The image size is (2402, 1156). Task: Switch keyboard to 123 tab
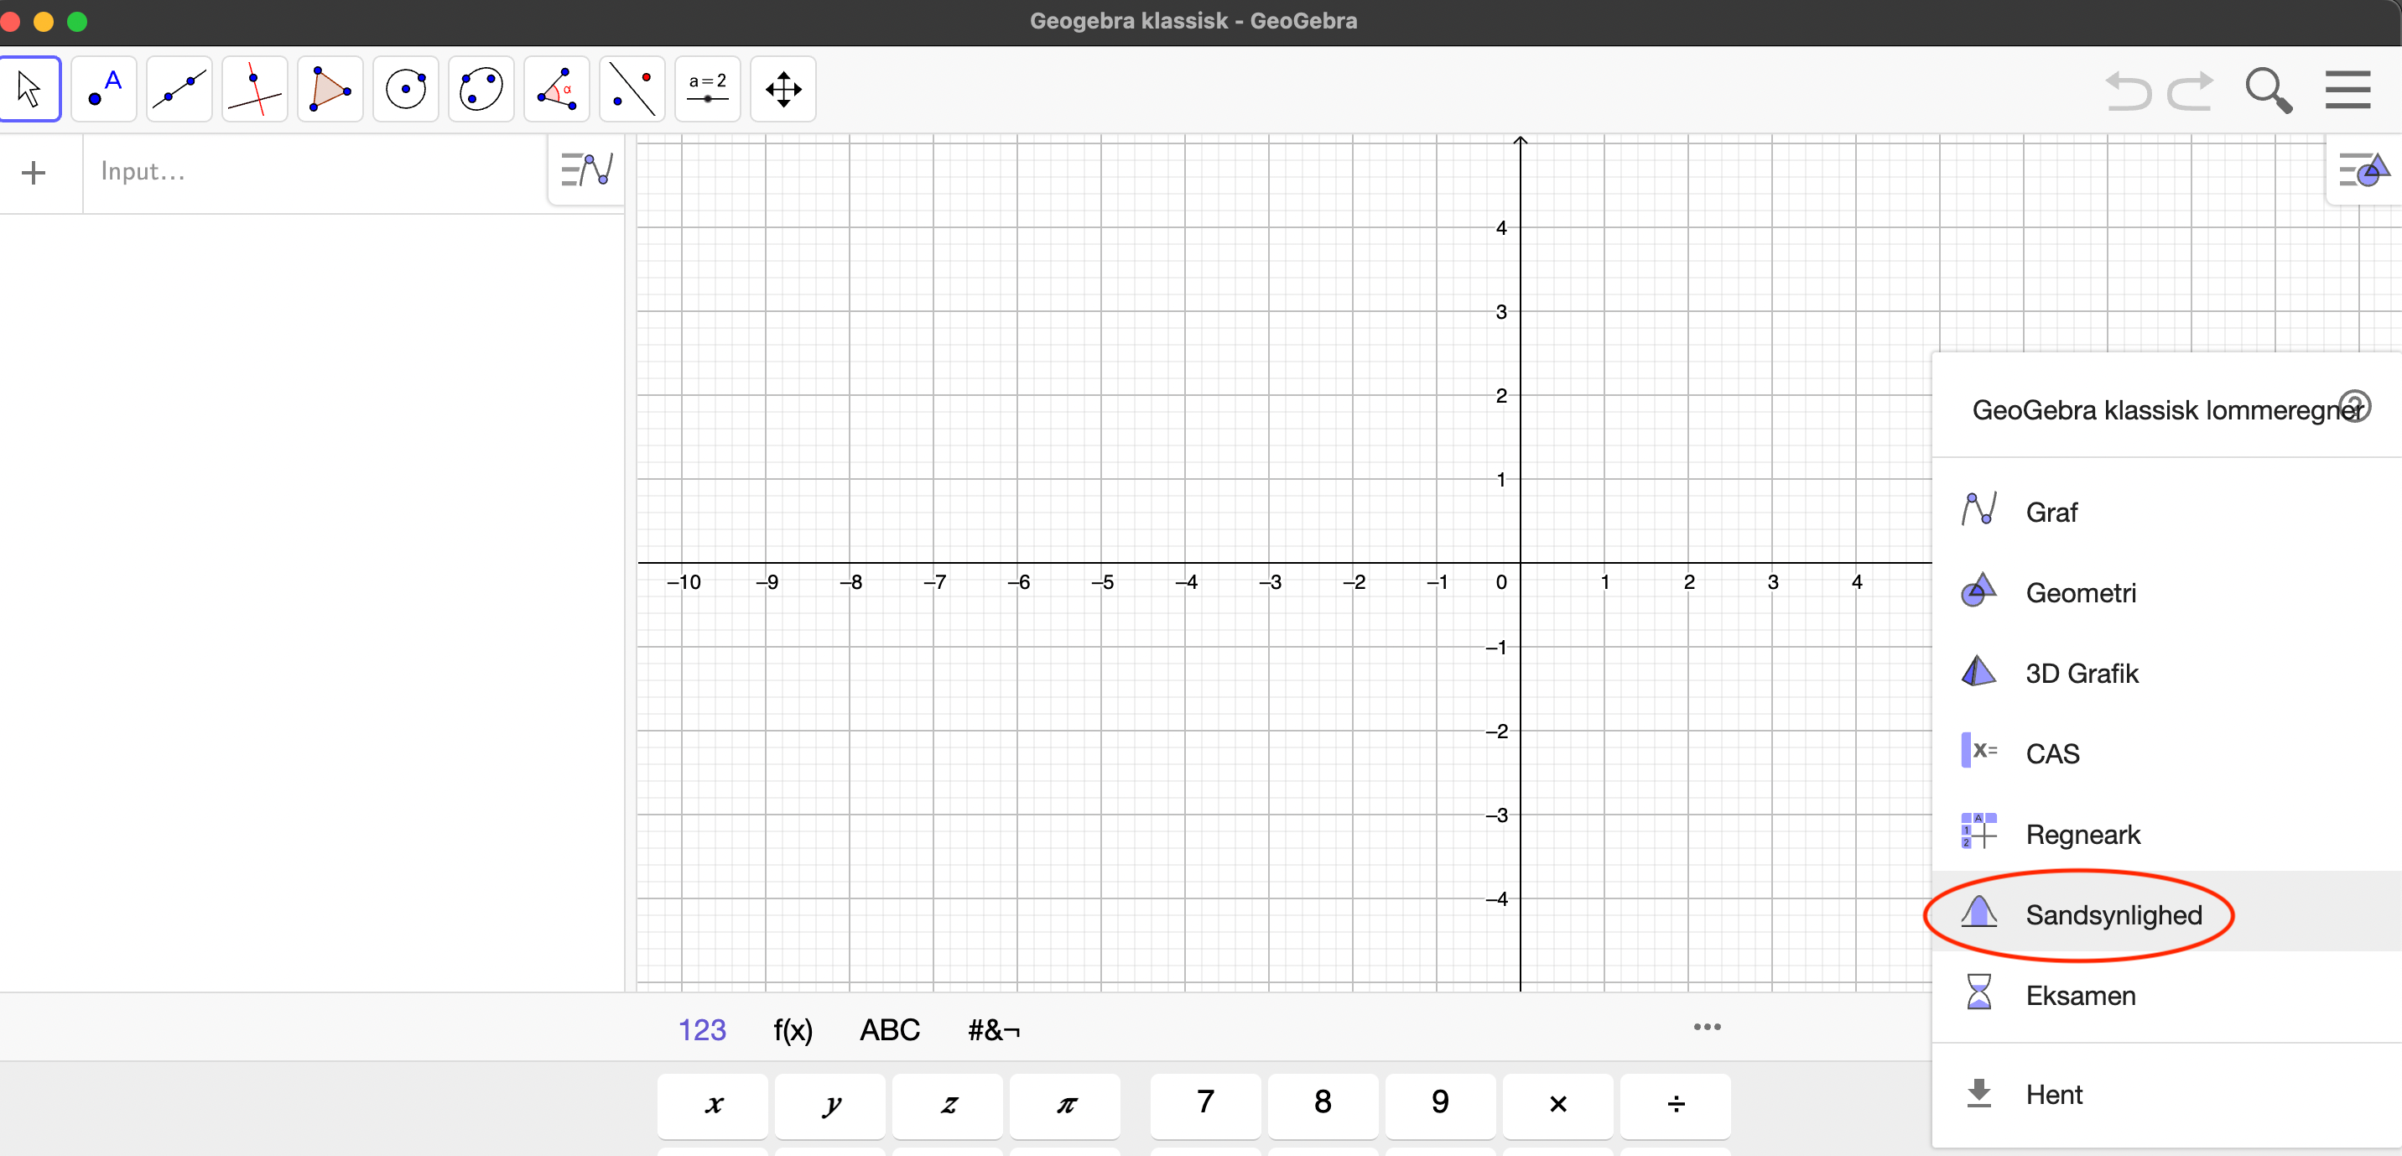pyautogui.click(x=701, y=1029)
